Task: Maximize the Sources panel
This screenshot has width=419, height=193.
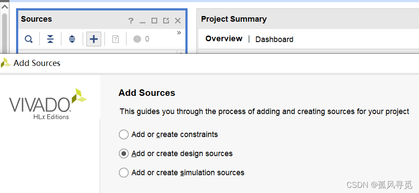Action: coord(154,21)
